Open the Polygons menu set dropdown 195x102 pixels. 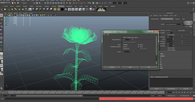pyautogui.click(x=5, y=3)
